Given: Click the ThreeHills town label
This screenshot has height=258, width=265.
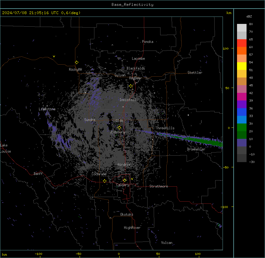Looking at the screenshot, I should pos(165,128).
